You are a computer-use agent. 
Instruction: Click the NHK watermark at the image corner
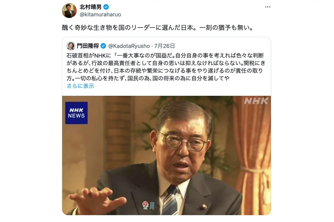pos(256,101)
